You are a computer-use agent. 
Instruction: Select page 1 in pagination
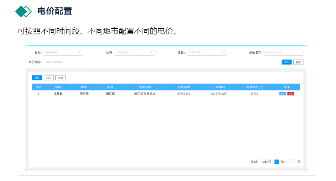[x=277, y=162]
